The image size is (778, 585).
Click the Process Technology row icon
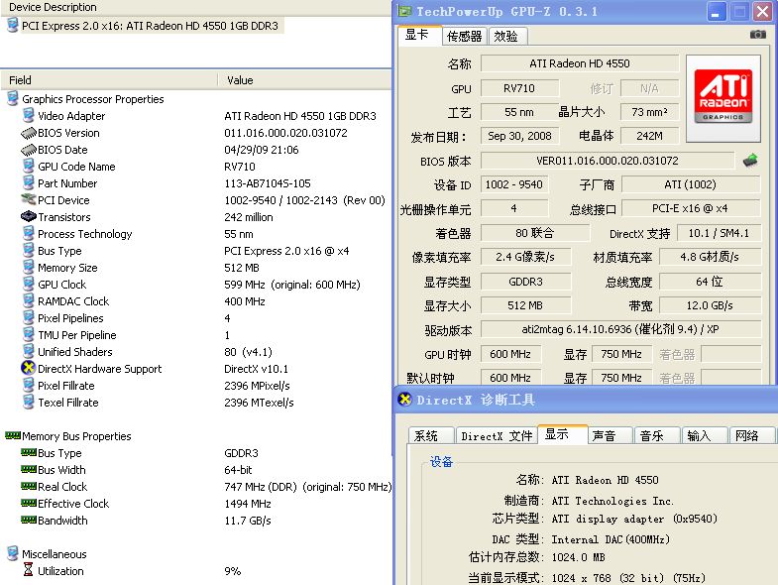29,233
